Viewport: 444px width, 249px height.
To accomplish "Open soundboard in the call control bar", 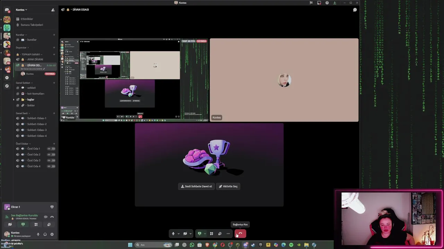I will coord(220,234).
